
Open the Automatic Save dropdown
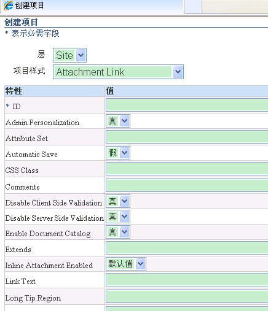[118, 153]
